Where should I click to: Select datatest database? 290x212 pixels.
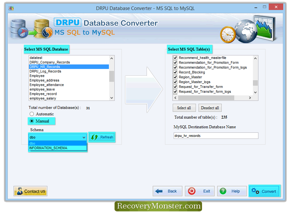coord(69,58)
